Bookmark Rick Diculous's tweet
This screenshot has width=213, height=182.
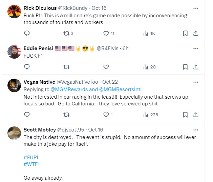coord(185,33)
